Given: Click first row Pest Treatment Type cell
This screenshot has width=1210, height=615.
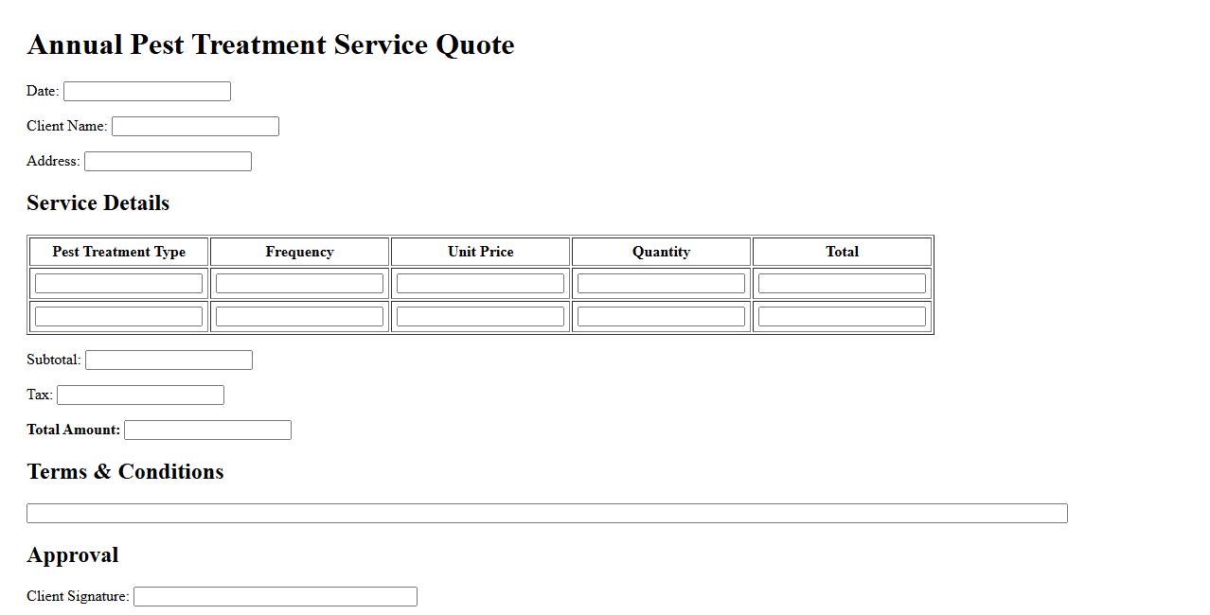Looking at the screenshot, I should (x=118, y=284).
